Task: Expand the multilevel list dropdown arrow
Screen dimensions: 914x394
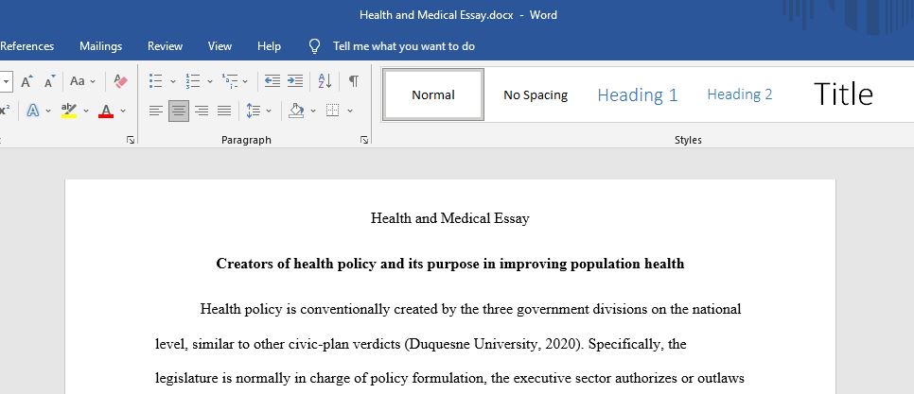Action: [x=245, y=81]
